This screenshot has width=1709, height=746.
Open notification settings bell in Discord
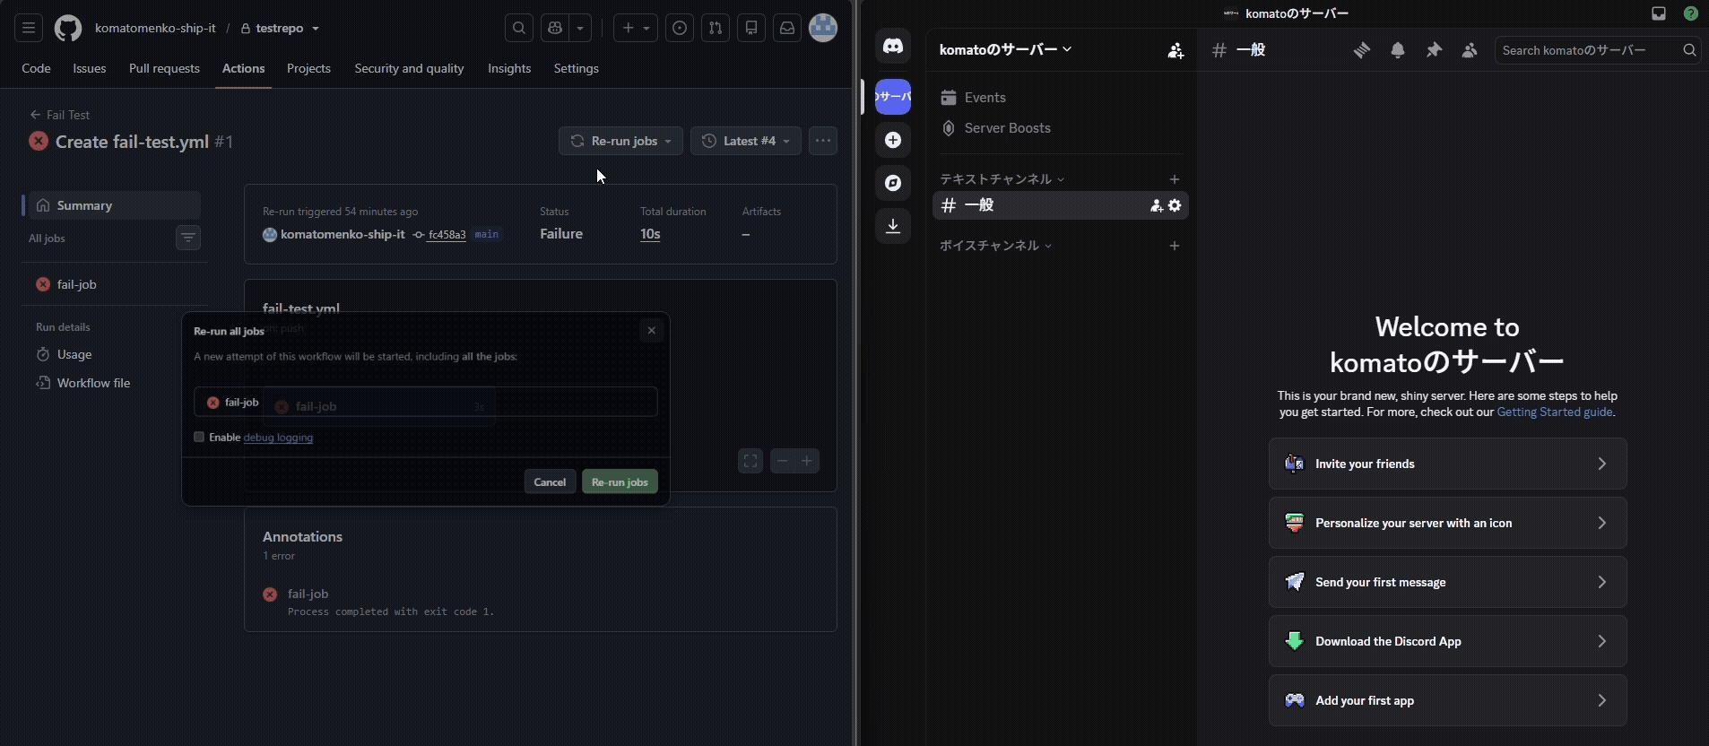point(1398,50)
